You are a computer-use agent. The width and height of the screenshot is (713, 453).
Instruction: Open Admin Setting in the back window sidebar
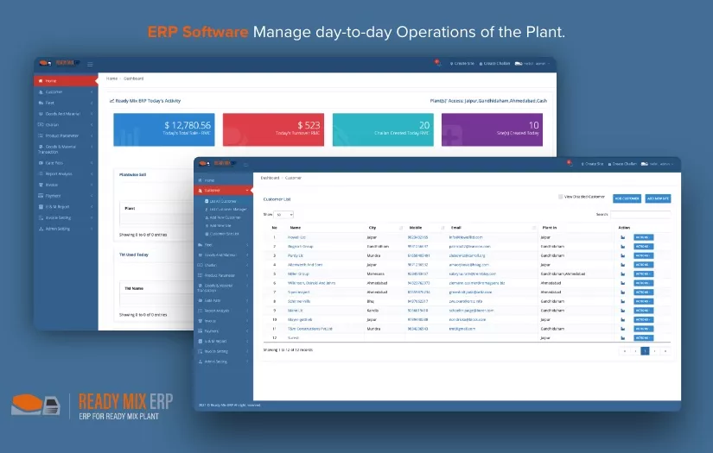[66, 229]
